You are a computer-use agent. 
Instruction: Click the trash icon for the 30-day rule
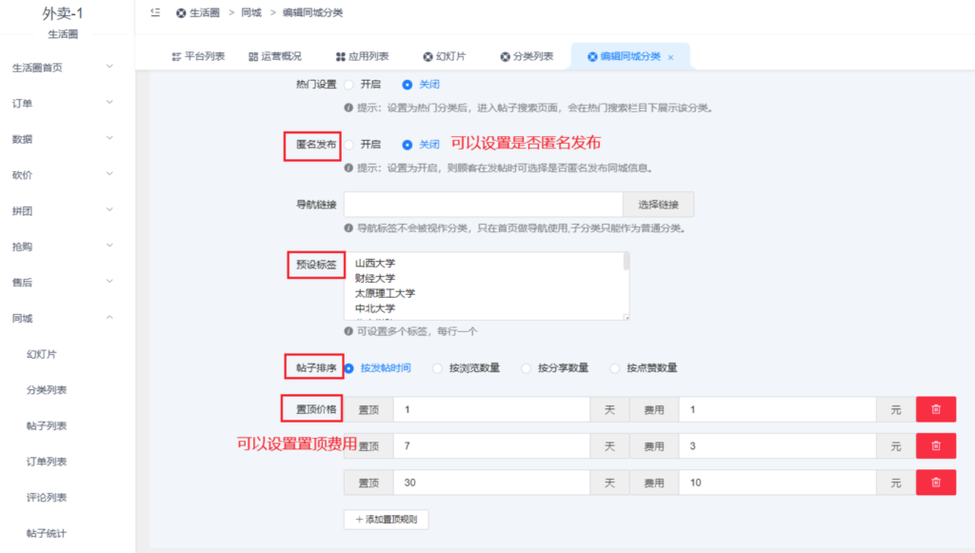pos(935,483)
